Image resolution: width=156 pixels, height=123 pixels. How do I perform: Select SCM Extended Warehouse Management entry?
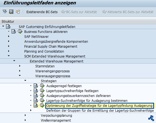(x=55, y=56)
